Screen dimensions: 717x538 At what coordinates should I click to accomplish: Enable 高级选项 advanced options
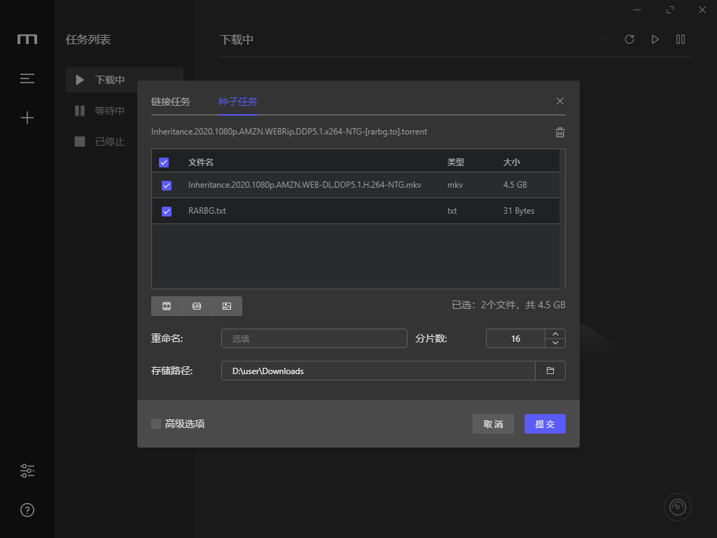(x=156, y=424)
